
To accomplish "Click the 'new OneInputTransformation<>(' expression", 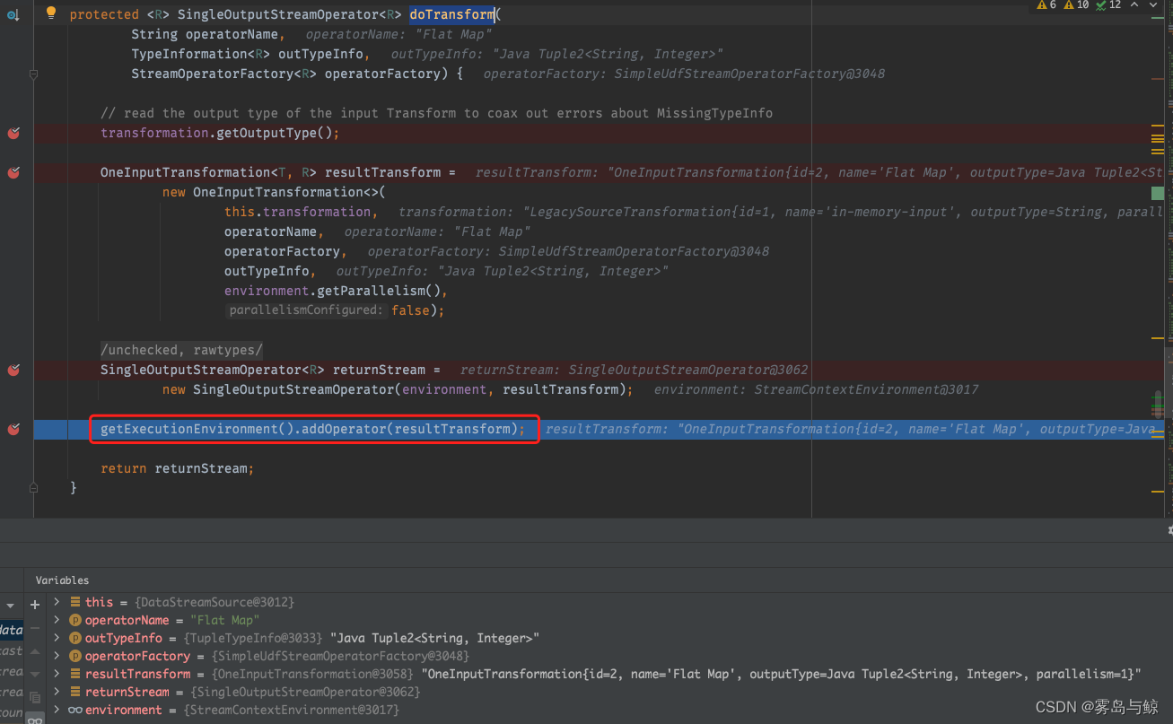I will pos(274,192).
